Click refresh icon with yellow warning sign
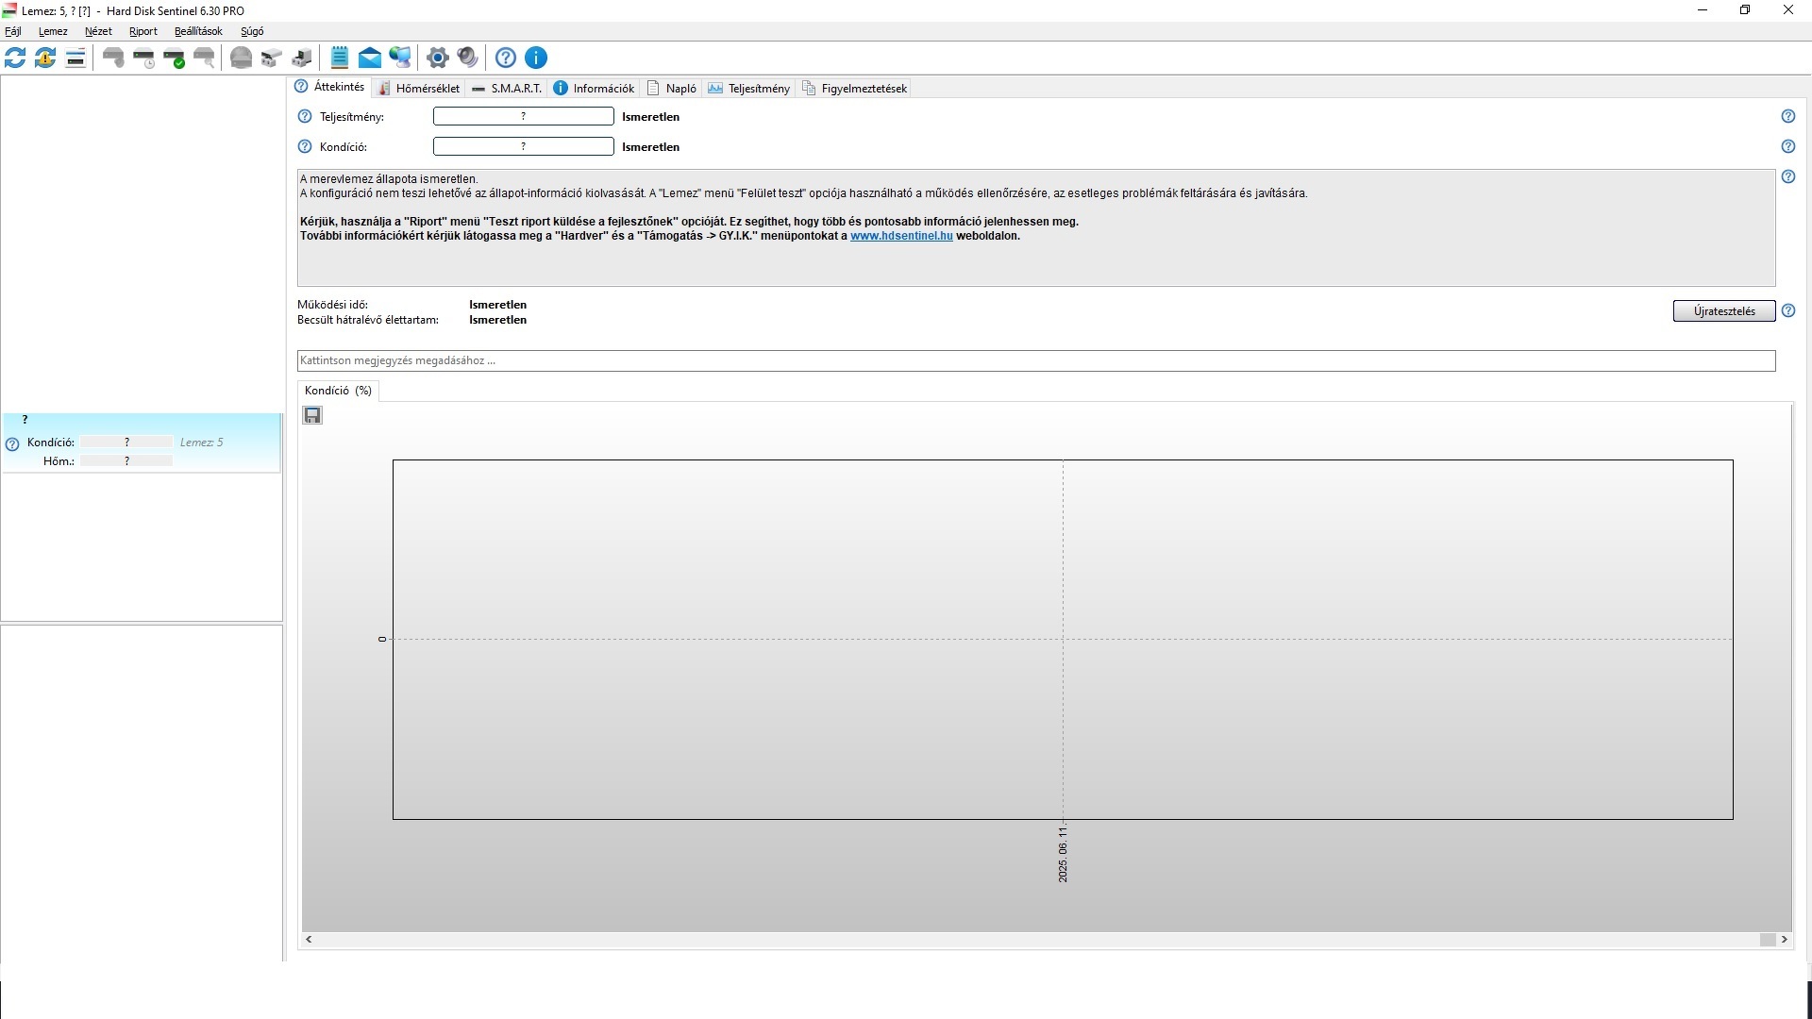This screenshot has width=1812, height=1019. (x=45, y=58)
